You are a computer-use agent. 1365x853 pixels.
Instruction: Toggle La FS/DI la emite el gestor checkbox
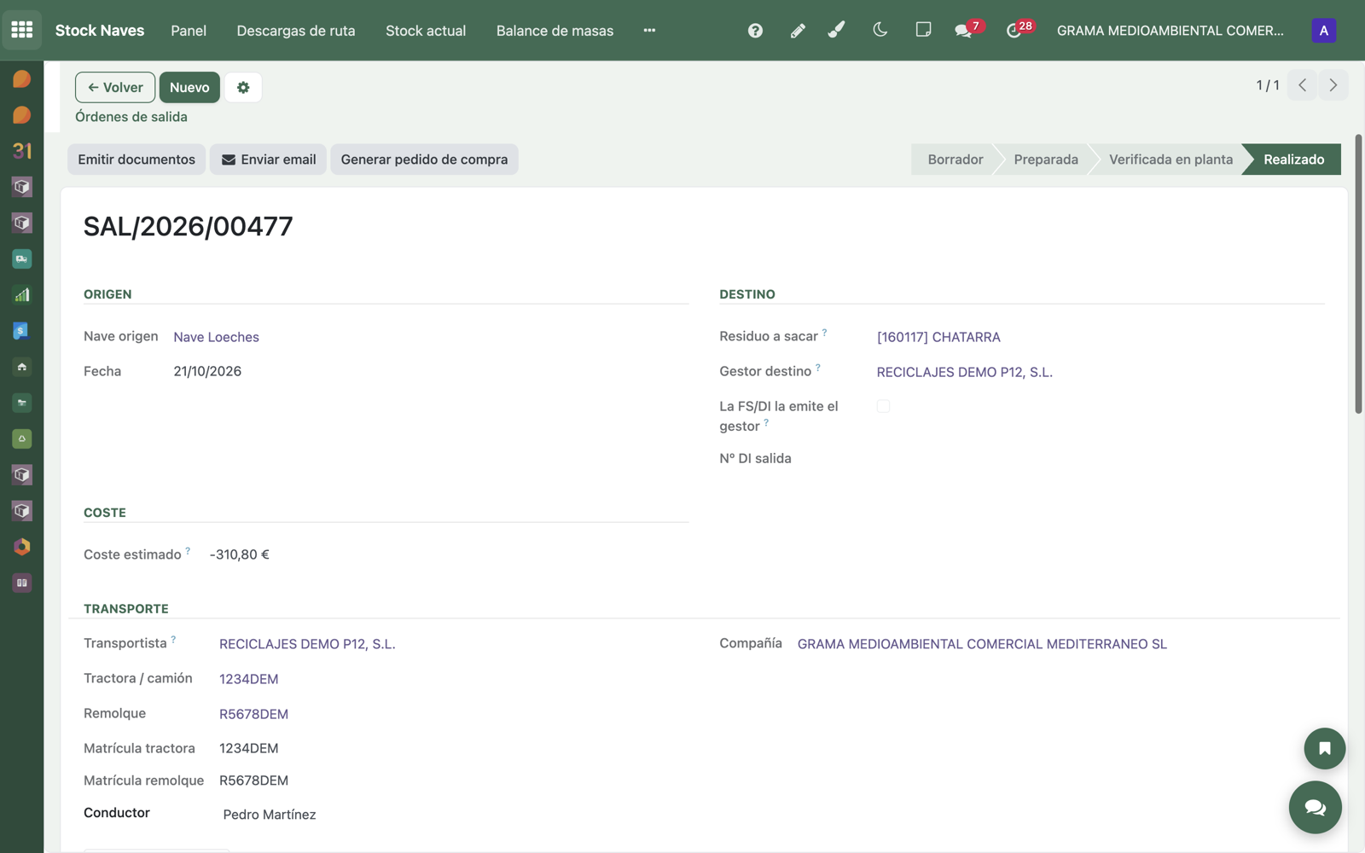(x=883, y=406)
